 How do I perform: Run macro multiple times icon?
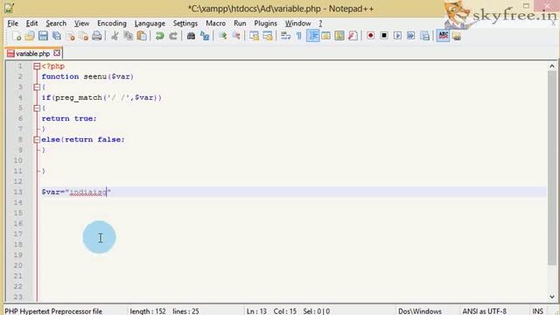[411, 36]
